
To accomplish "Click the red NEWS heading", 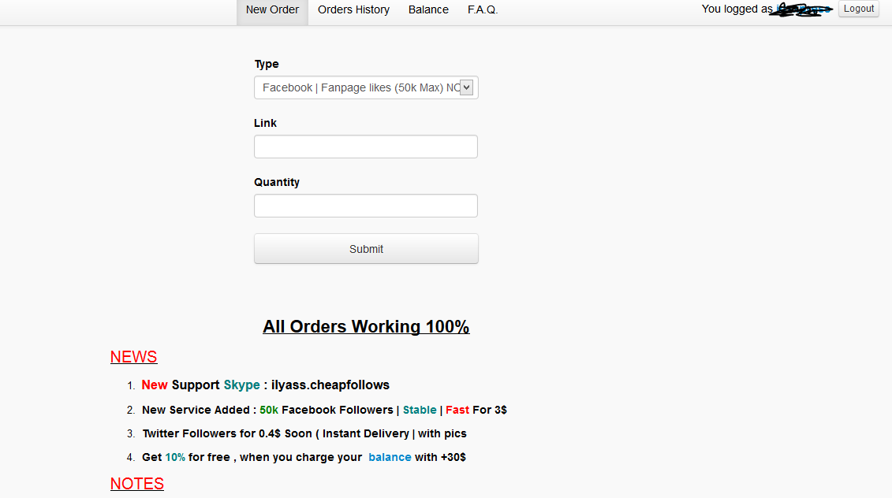I will (133, 357).
